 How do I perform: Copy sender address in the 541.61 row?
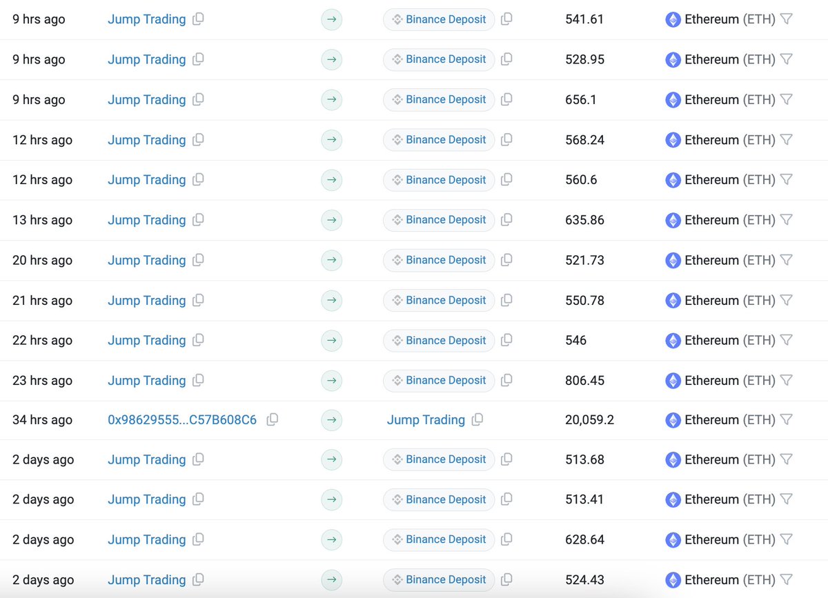[x=198, y=19]
